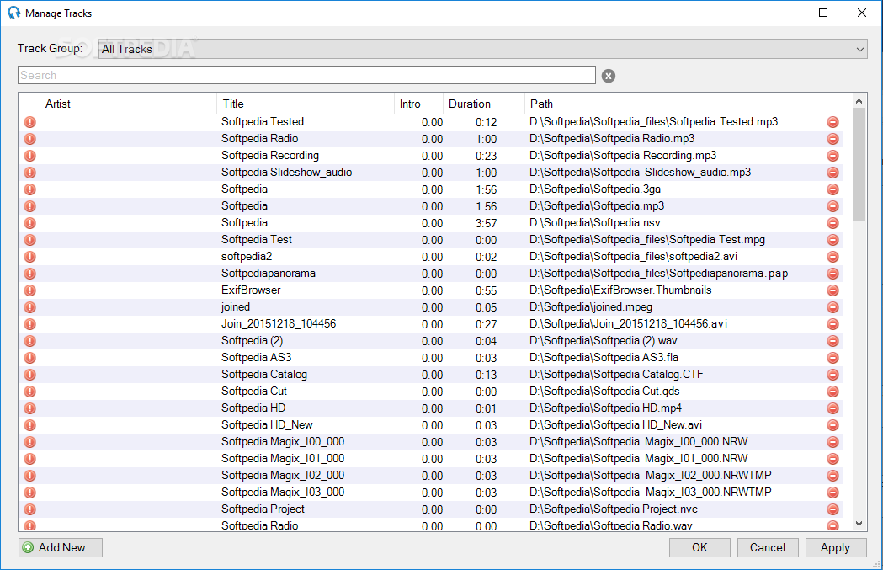Image resolution: width=883 pixels, height=570 pixels.
Task: Maximize the Manage Tracks window
Action: [x=823, y=13]
